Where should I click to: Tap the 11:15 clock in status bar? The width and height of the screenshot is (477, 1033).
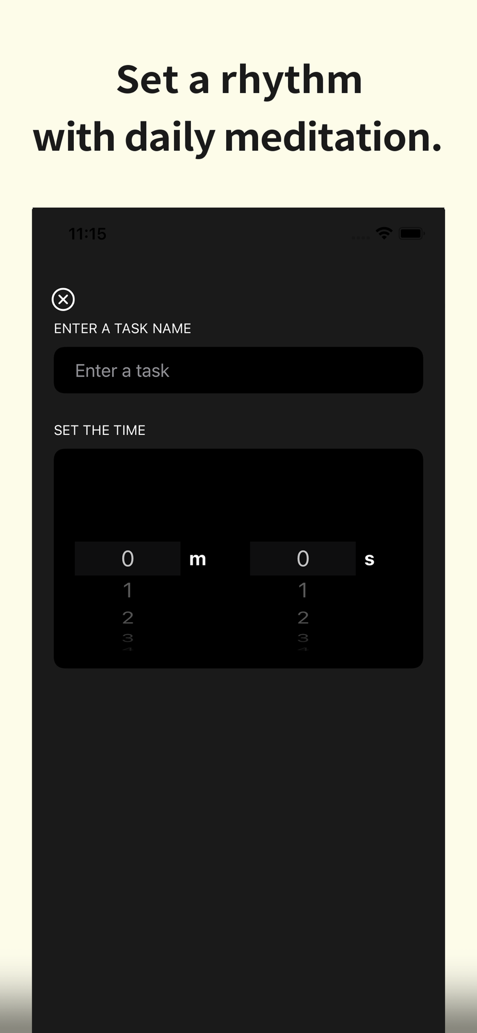pyautogui.click(x=87, y=234)
